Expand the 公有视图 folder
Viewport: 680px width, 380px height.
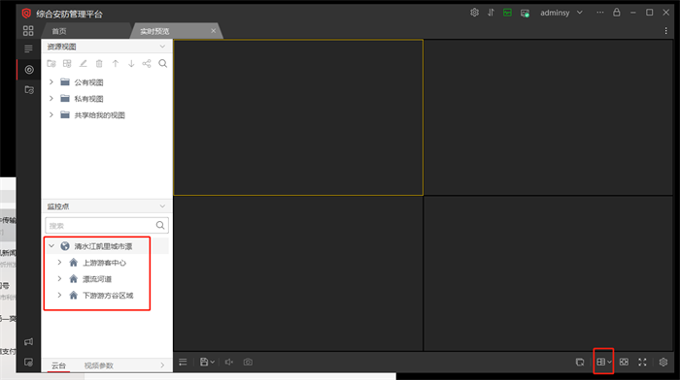[51, 81]
